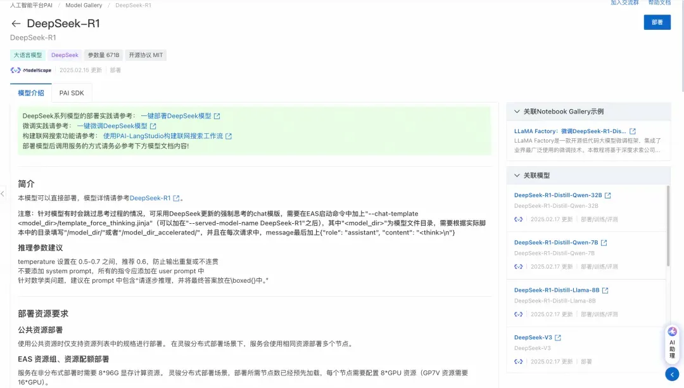The image size is (684, 388).
Task: Switch to the PAI SDK tab
Action: pyautogui.click(x=72, y=93)
